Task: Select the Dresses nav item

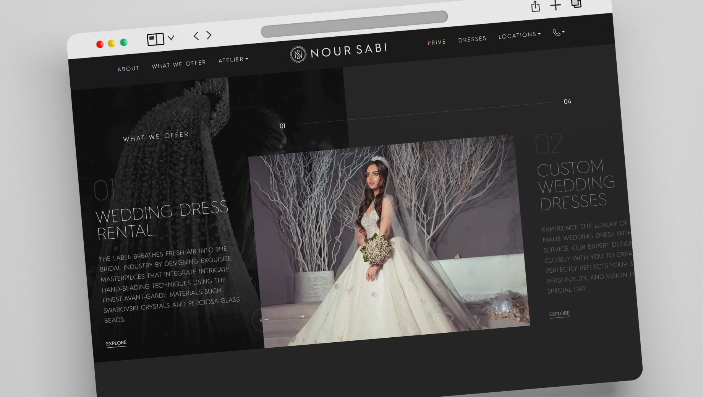Action: coord(472,39)
